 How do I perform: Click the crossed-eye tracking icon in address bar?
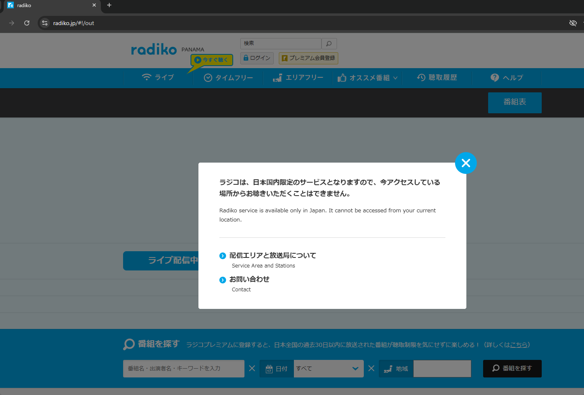[x=573, y=23]
